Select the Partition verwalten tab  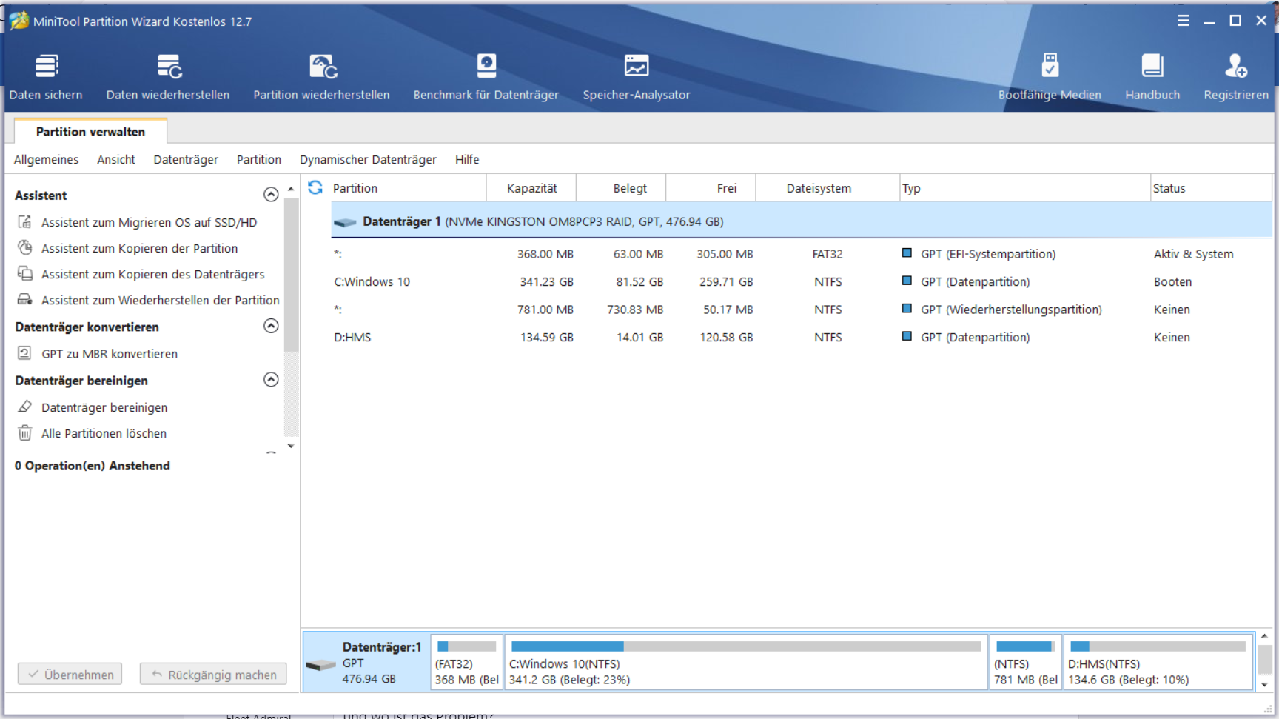click(90, 131)
